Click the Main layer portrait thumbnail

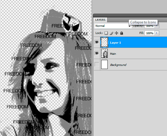(x=104, y=53)
